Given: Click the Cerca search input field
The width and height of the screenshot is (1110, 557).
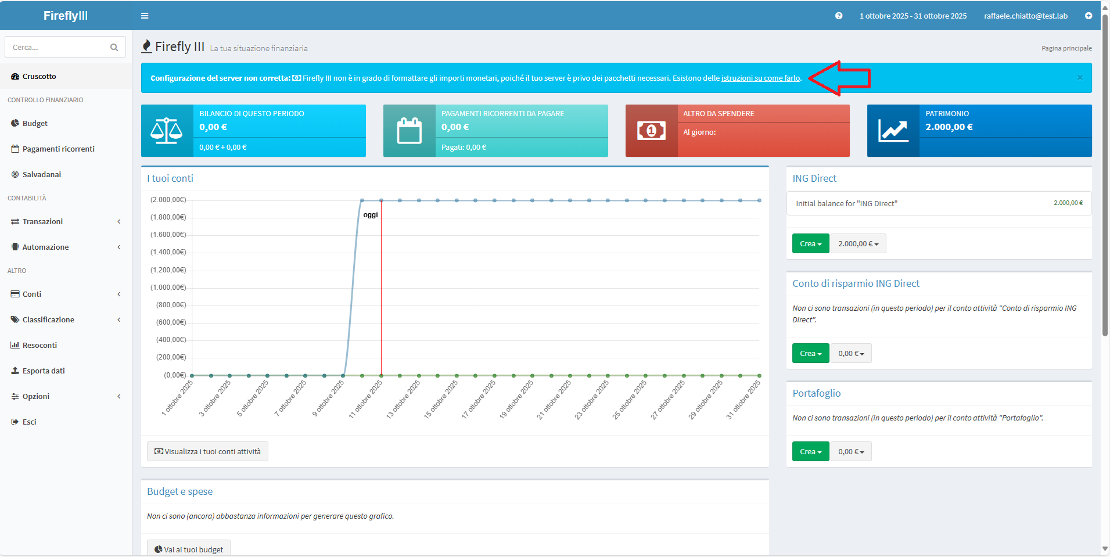Looking at the screenshot, I should tap(58, 48).
